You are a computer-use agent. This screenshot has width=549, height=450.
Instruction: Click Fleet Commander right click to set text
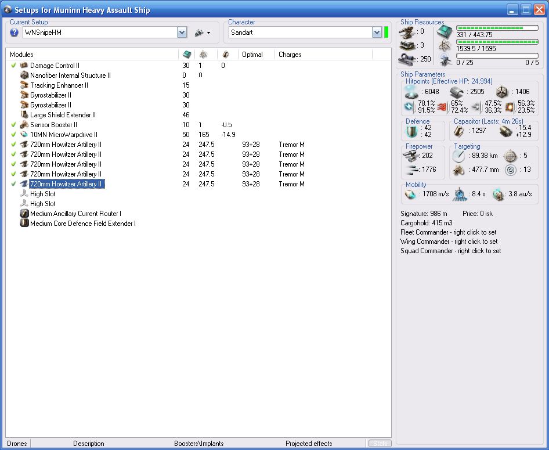(449, 232)
